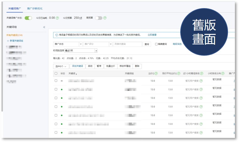This screenshot has height=142, width=239.
Task: Click help icon next to 周预算 toggle
Action: click(105, 18)
